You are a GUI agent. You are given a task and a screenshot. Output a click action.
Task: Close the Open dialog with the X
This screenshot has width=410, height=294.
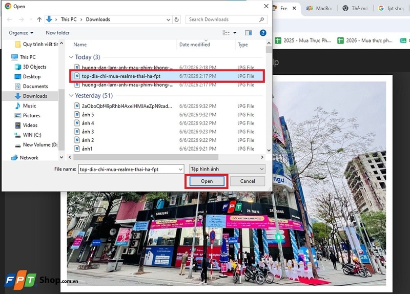(x=266, y=6)
